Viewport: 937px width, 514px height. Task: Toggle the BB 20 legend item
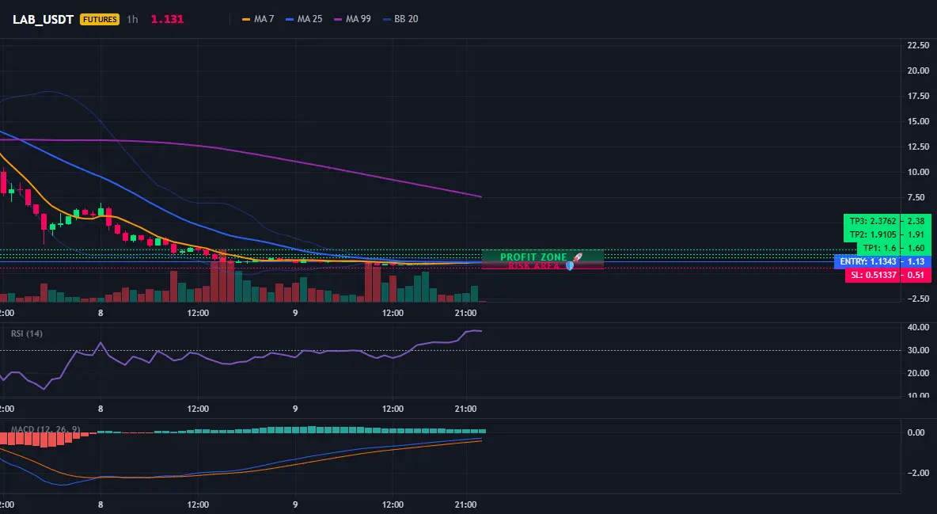(400, 19)
